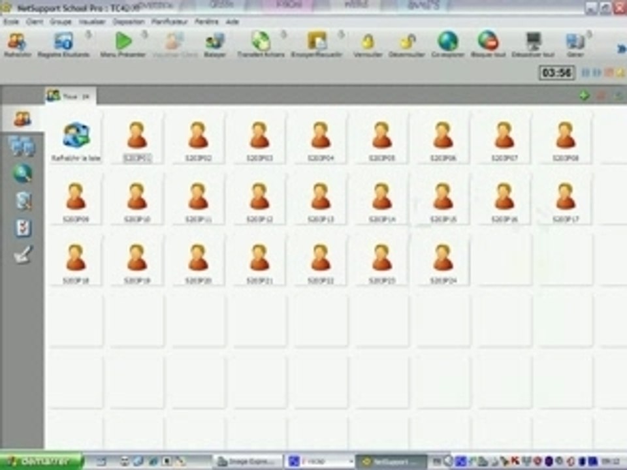Open the Gérer toolbar tool

pos(575,45)
